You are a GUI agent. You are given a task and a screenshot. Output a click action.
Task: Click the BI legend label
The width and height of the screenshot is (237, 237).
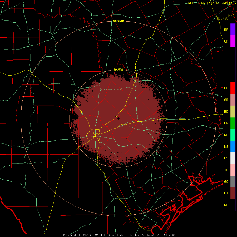tap(226, 193)
